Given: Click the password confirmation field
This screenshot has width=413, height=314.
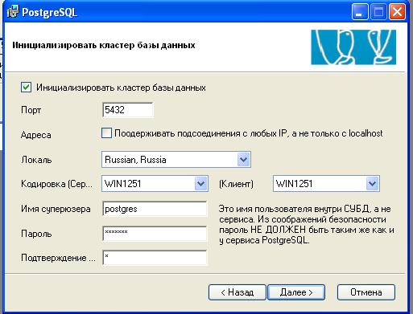Looking at the screenshot, I should (155, 258).
